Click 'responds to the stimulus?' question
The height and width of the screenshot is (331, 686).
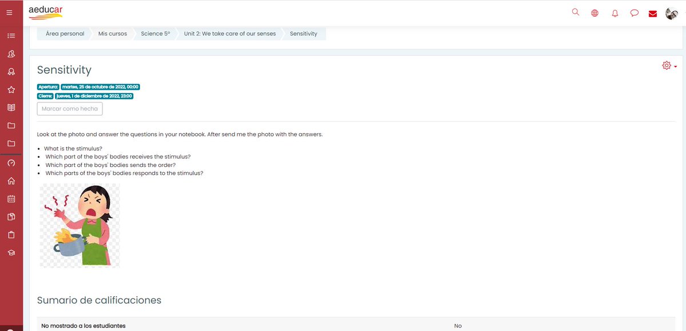[125, 173]
